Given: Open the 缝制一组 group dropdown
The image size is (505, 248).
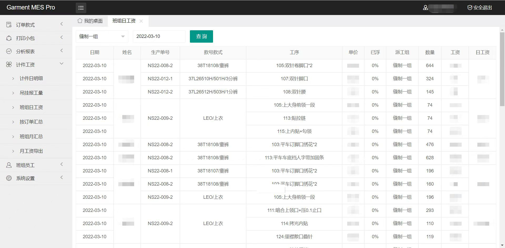Looking at the screenshot, I should click(x=102, y=36).
